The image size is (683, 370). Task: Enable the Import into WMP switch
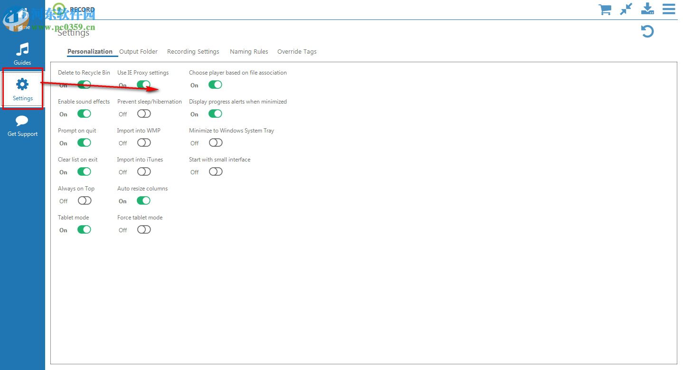pyautogui.click(x=144, y=143)
